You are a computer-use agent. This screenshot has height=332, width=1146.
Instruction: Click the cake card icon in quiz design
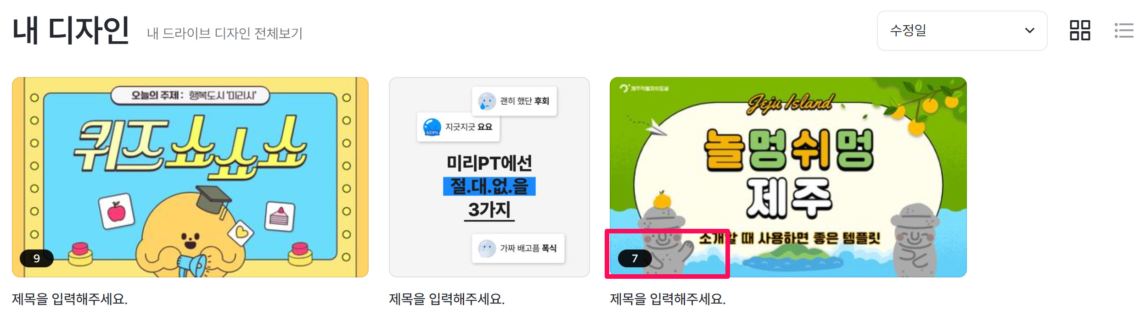[x=280, y=216]
